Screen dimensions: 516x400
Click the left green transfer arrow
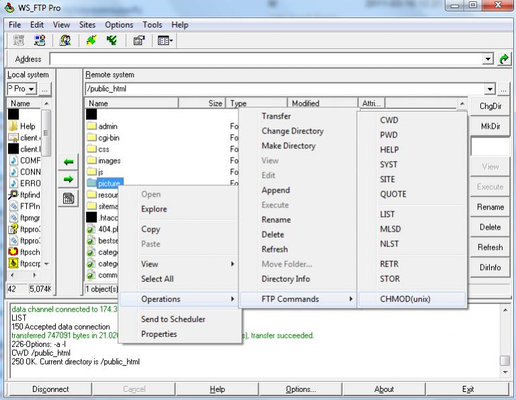tap(68, 162)
